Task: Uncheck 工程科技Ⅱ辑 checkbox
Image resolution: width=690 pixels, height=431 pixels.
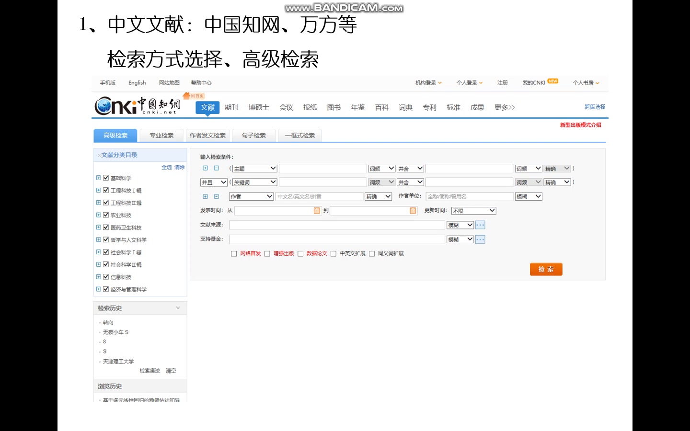Action: (106, 203)
